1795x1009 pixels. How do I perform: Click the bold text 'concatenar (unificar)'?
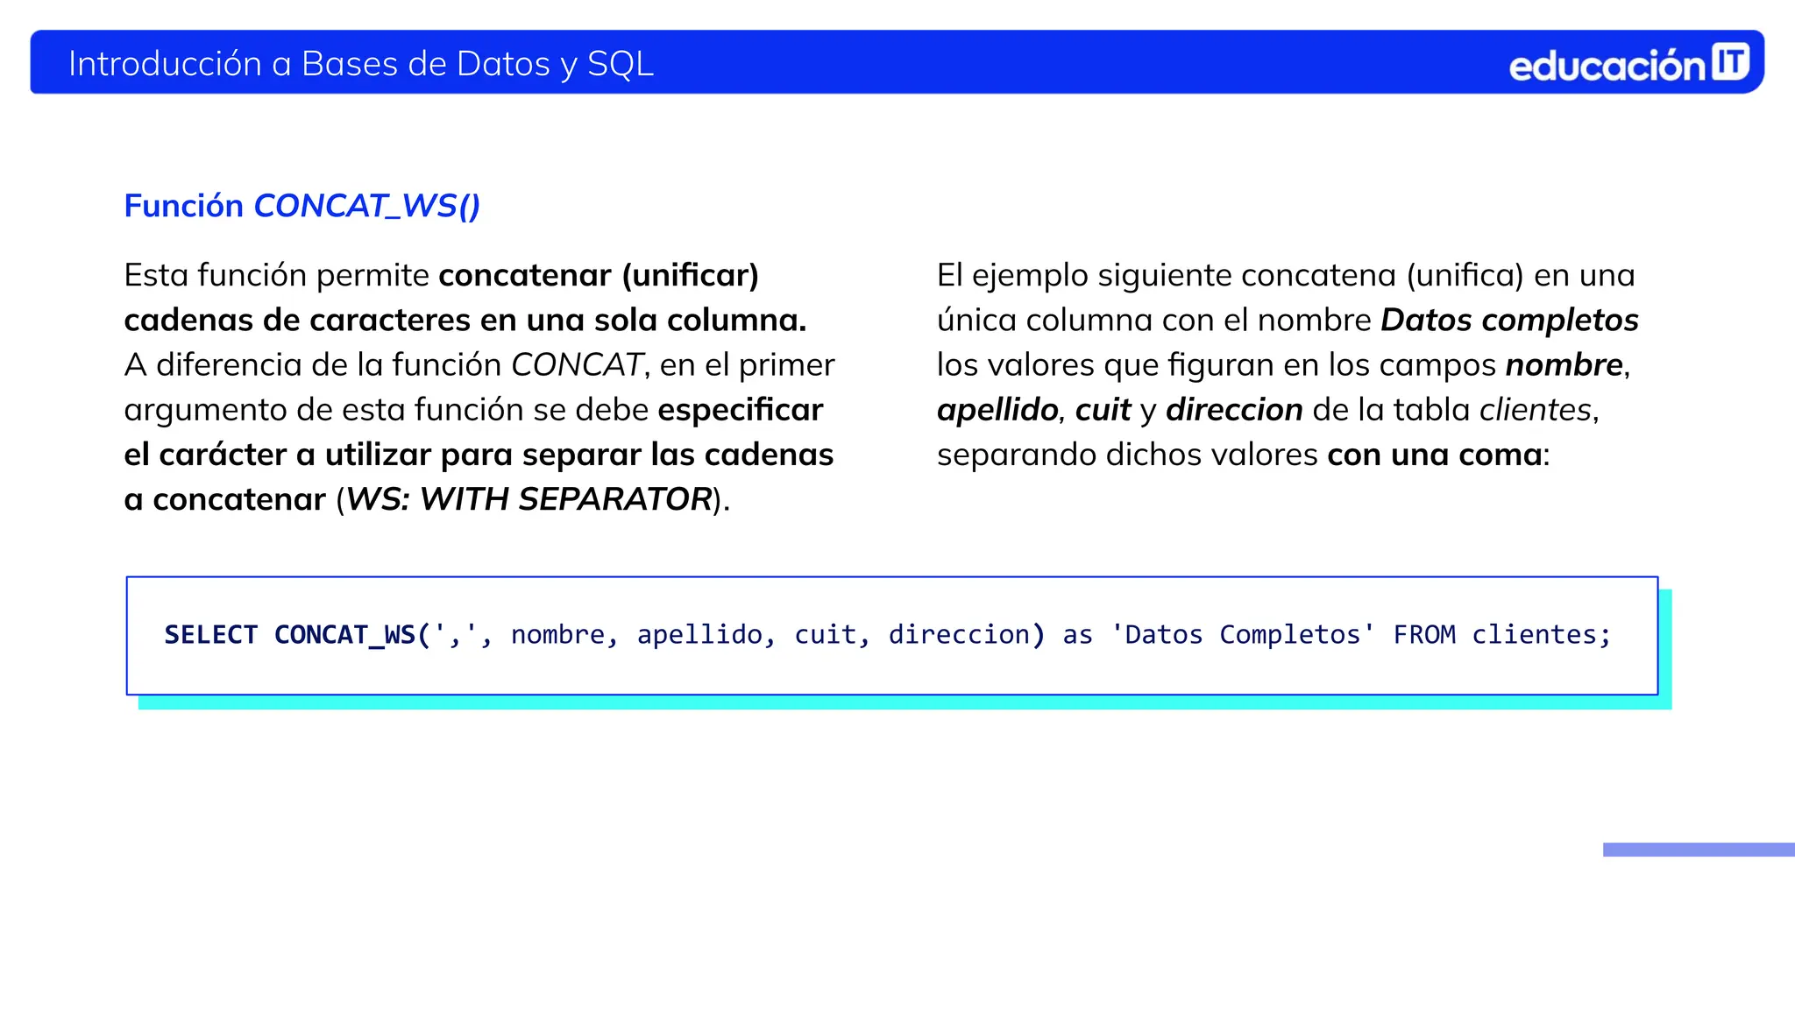coord(599,275)
